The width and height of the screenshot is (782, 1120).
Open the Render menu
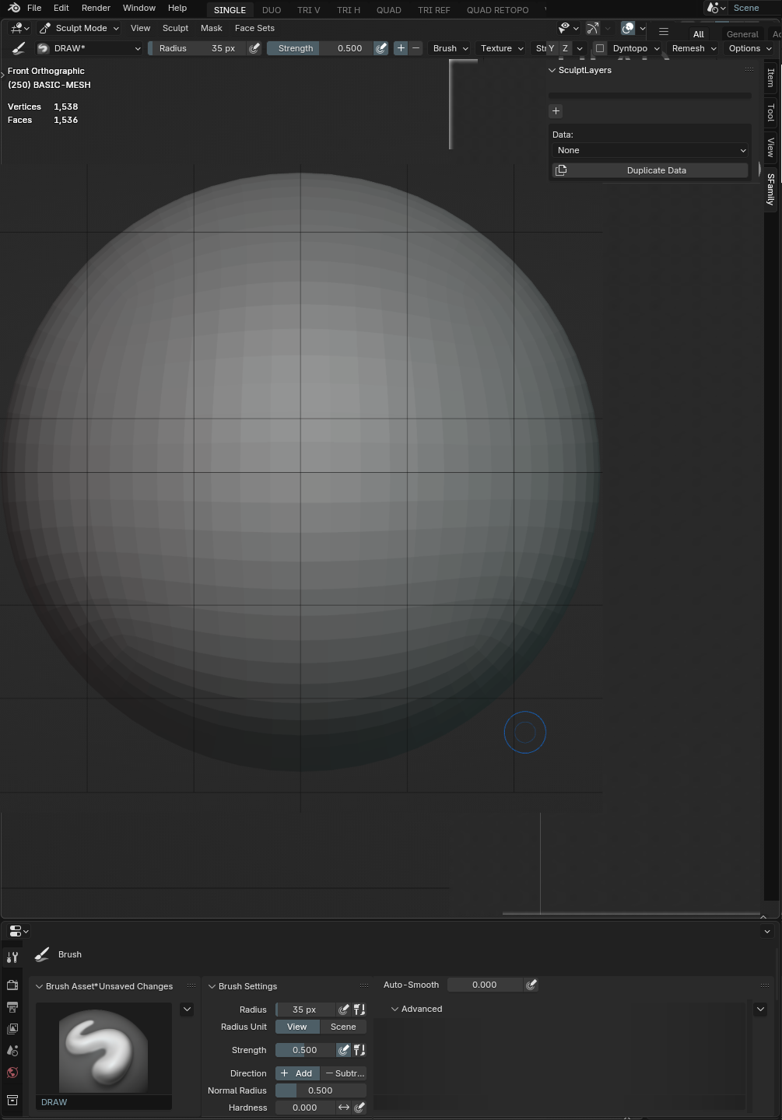[x=96, y=8]
